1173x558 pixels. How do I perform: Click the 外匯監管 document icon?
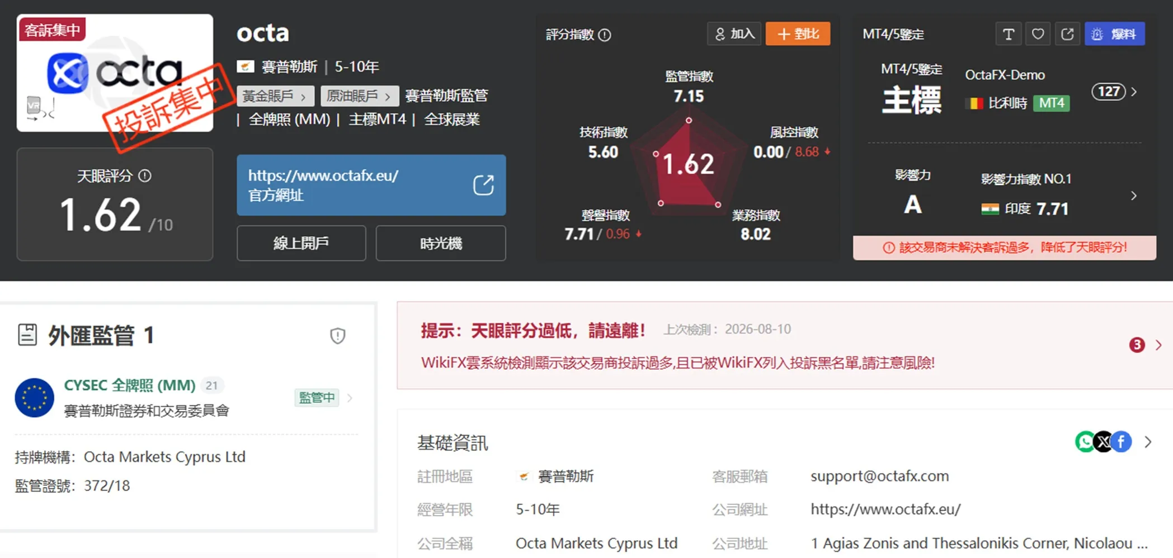pyautogui.click(x=27, y=335)
